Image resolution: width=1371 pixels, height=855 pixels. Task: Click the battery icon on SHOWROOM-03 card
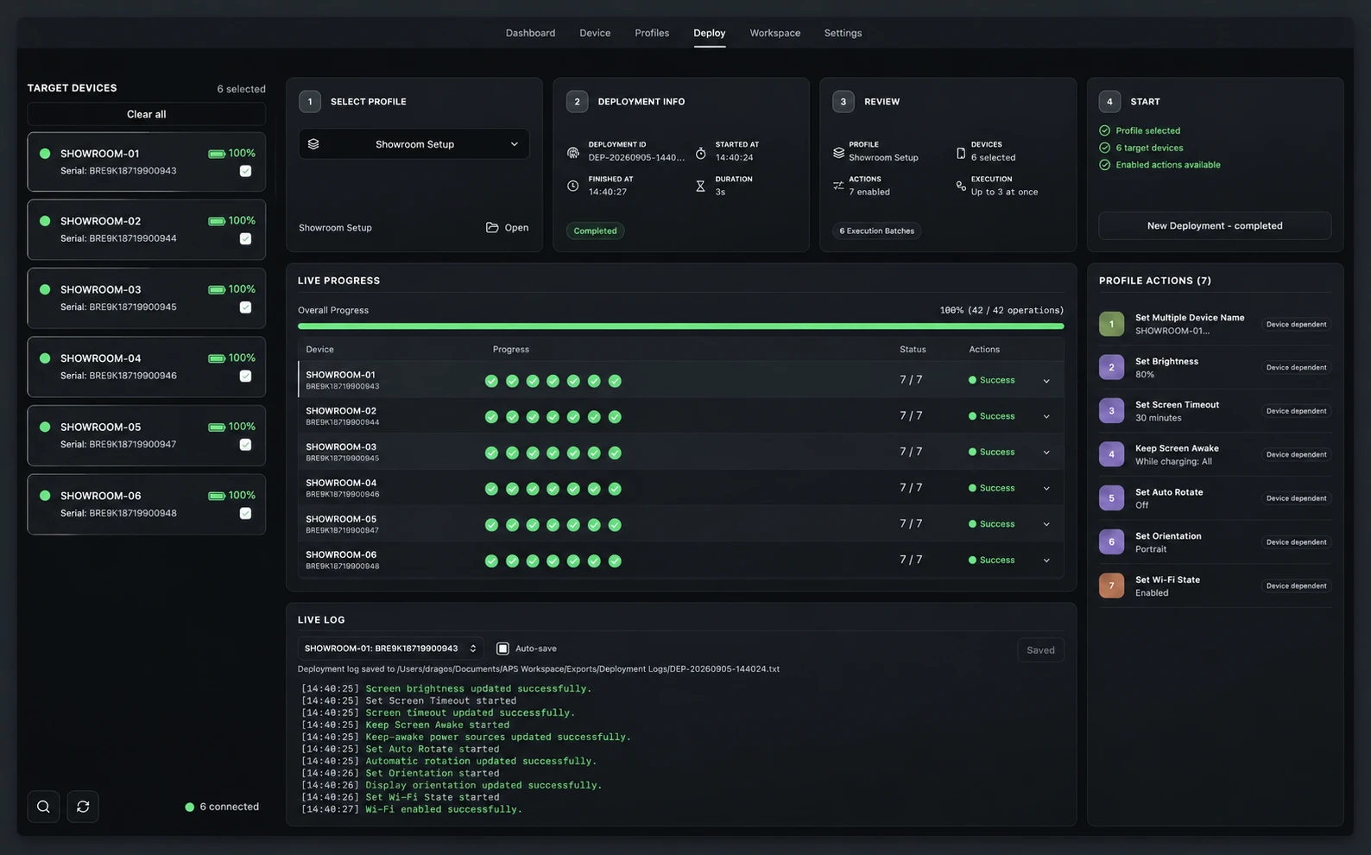pyautogui.click(x=217, y=289)
